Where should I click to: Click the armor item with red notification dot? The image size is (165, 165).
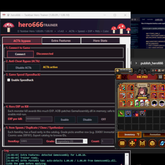click(142, 113)
